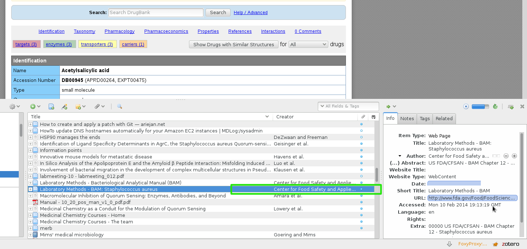Image resolution: width=527 pixels, height=249 pixels.
Task: Open Zotero Advanced Search magnifier
Action: [x=119, y=106]
